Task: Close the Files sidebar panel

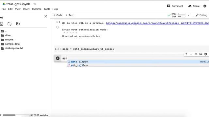Action: tap(46, 16)
